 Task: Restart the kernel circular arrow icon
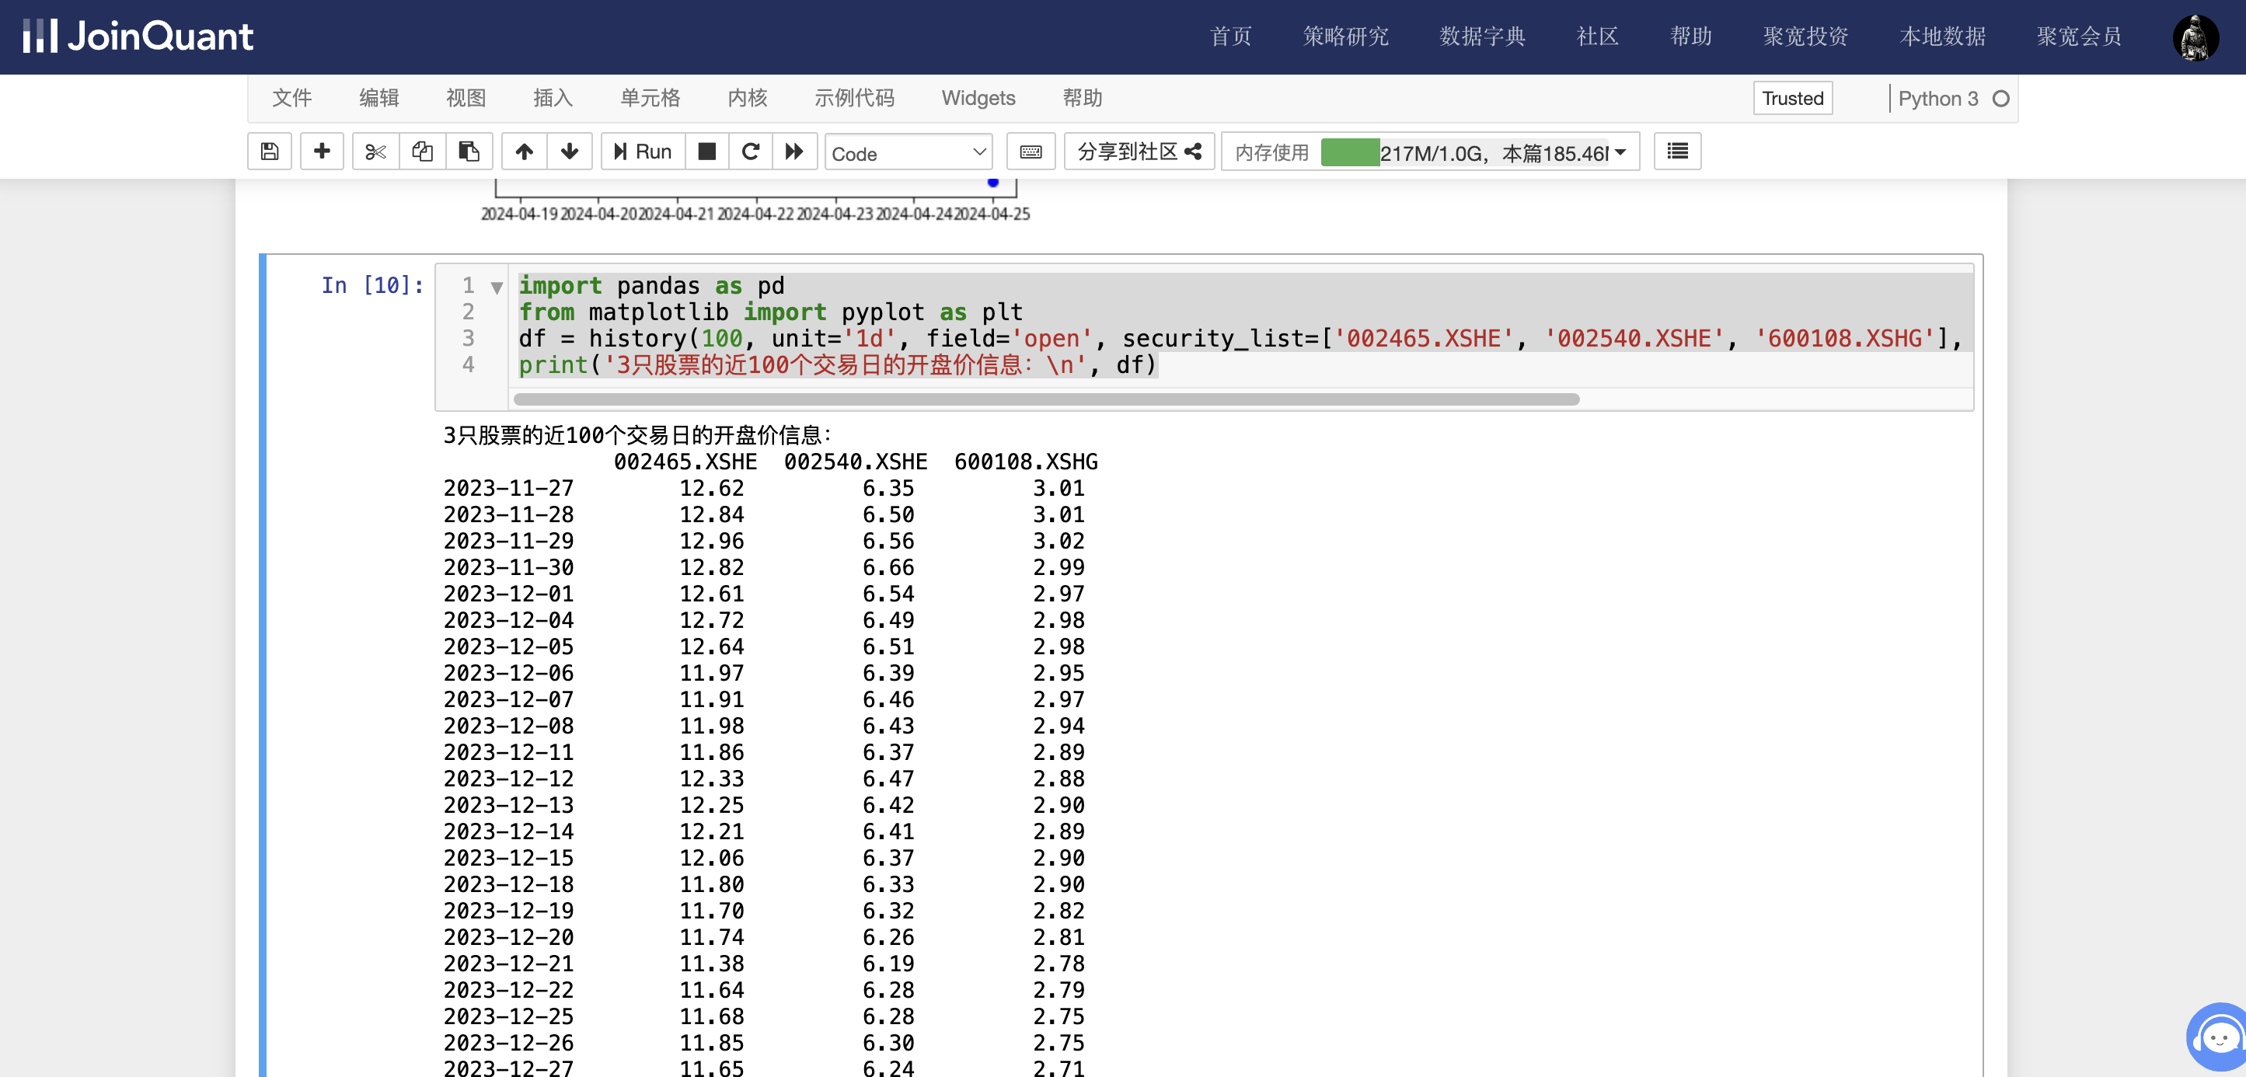pos(750,152)
